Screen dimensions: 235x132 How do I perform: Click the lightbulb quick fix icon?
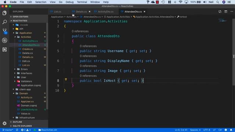(66, 80)
